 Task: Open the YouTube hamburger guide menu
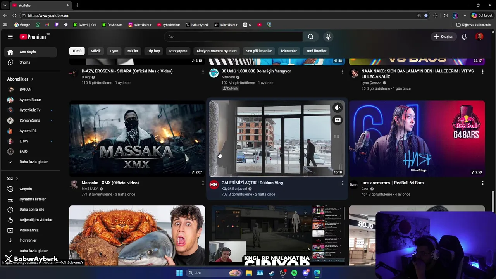[10, 37]
